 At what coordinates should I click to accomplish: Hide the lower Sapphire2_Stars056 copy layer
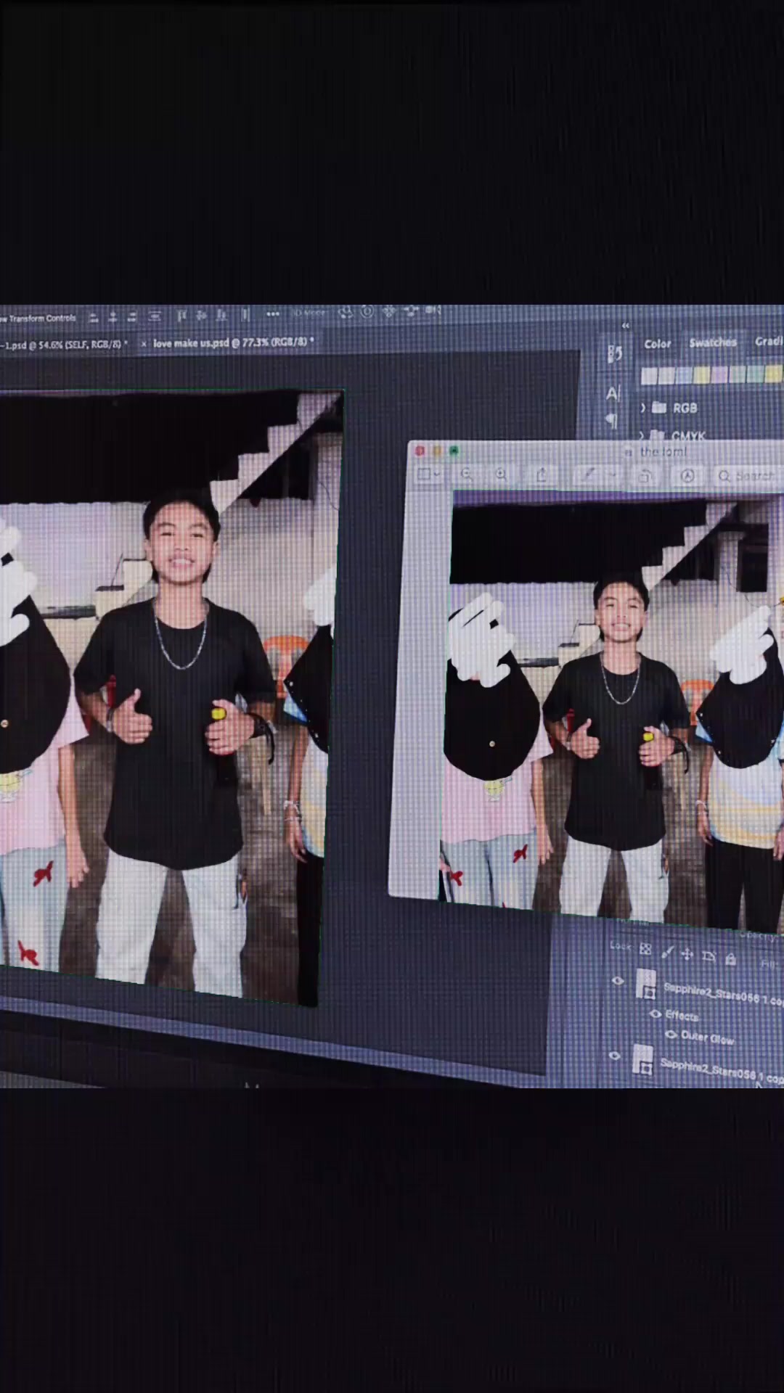(615, 1056)
